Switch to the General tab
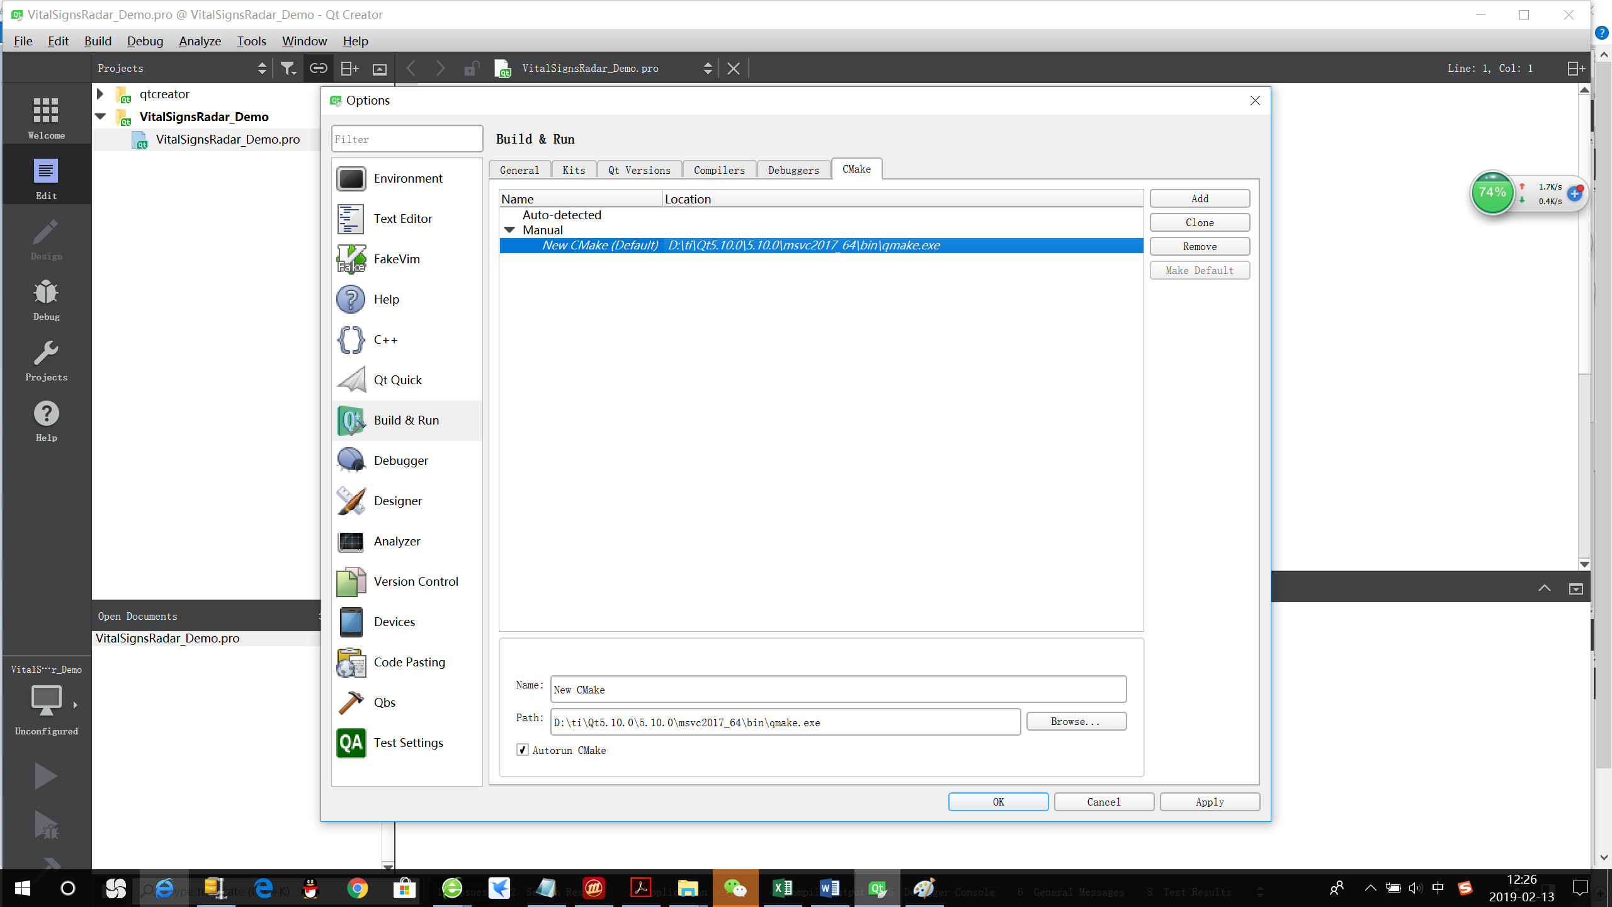Viewport: 1612px width, 907px height. click(x=519, y=170)
